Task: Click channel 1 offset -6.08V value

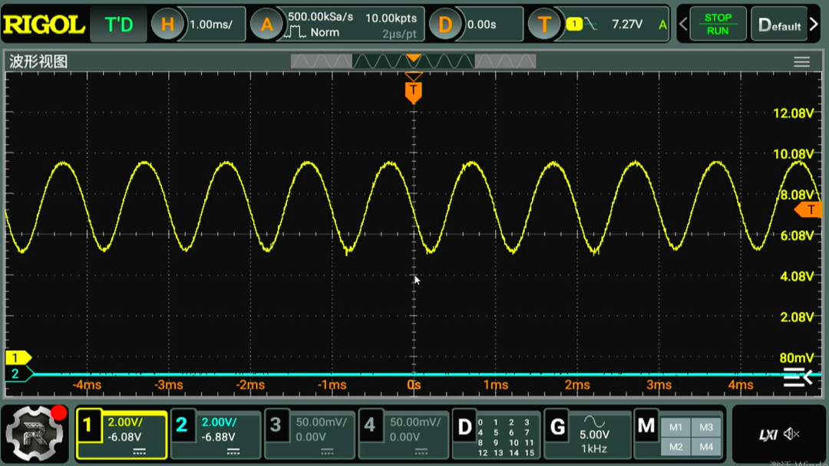Action: (x=124, y=437)
